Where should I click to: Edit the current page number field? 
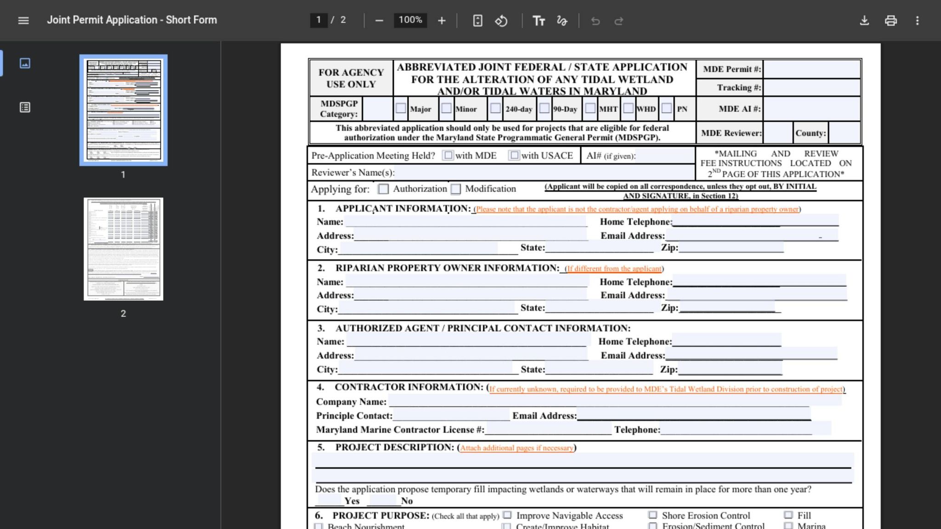click(x=318, y=20)
